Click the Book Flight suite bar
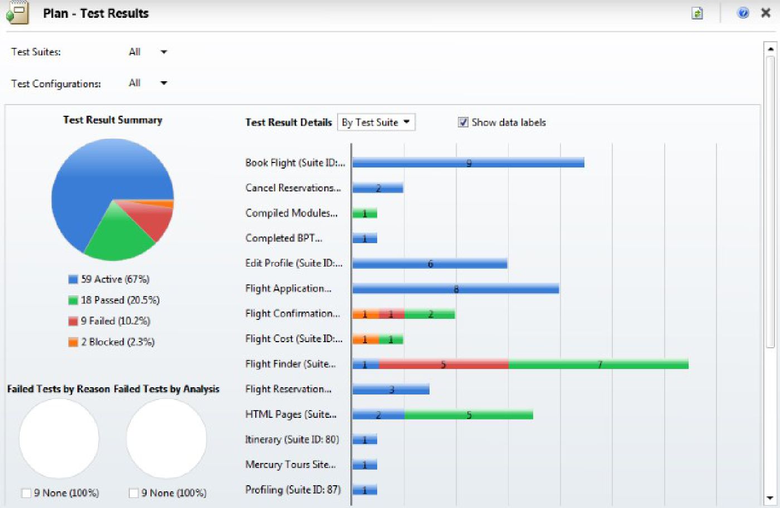Screen dimensions: 780x508 pos(468,162)
